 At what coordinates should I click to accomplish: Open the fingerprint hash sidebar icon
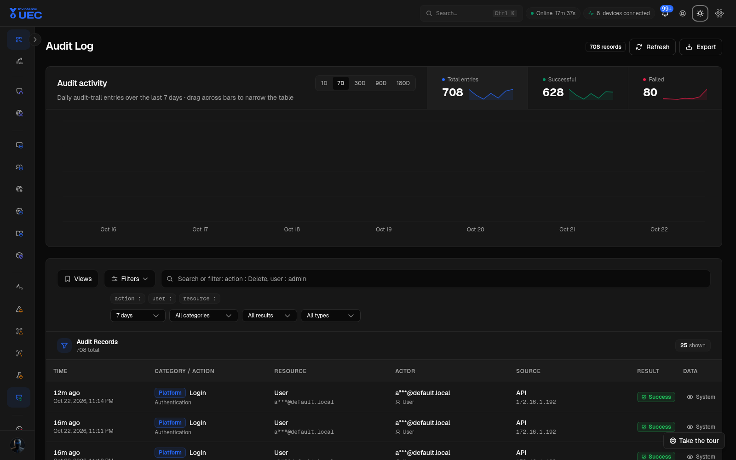pos(19,189)
